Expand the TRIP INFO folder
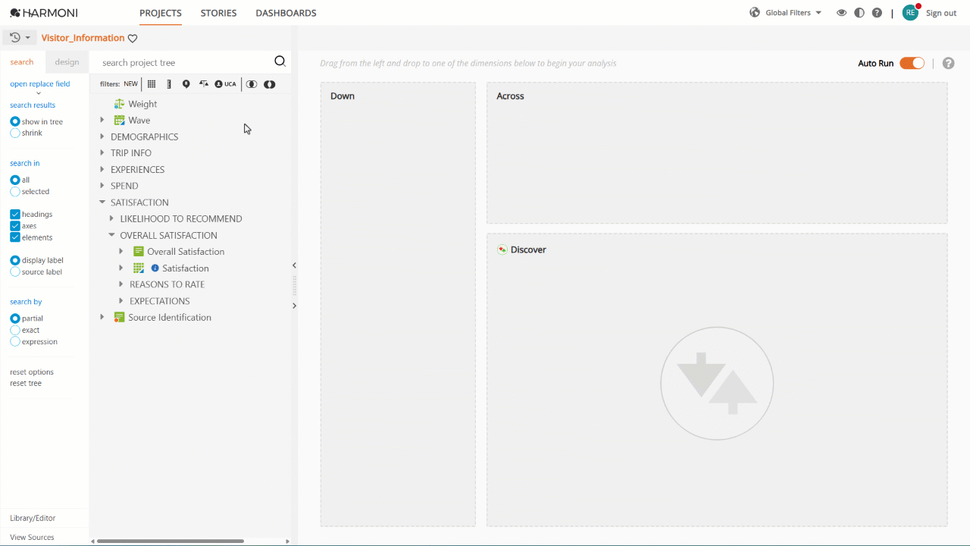Image resolution: width=970 pixels, height=546 pixels. click(102, 153)
